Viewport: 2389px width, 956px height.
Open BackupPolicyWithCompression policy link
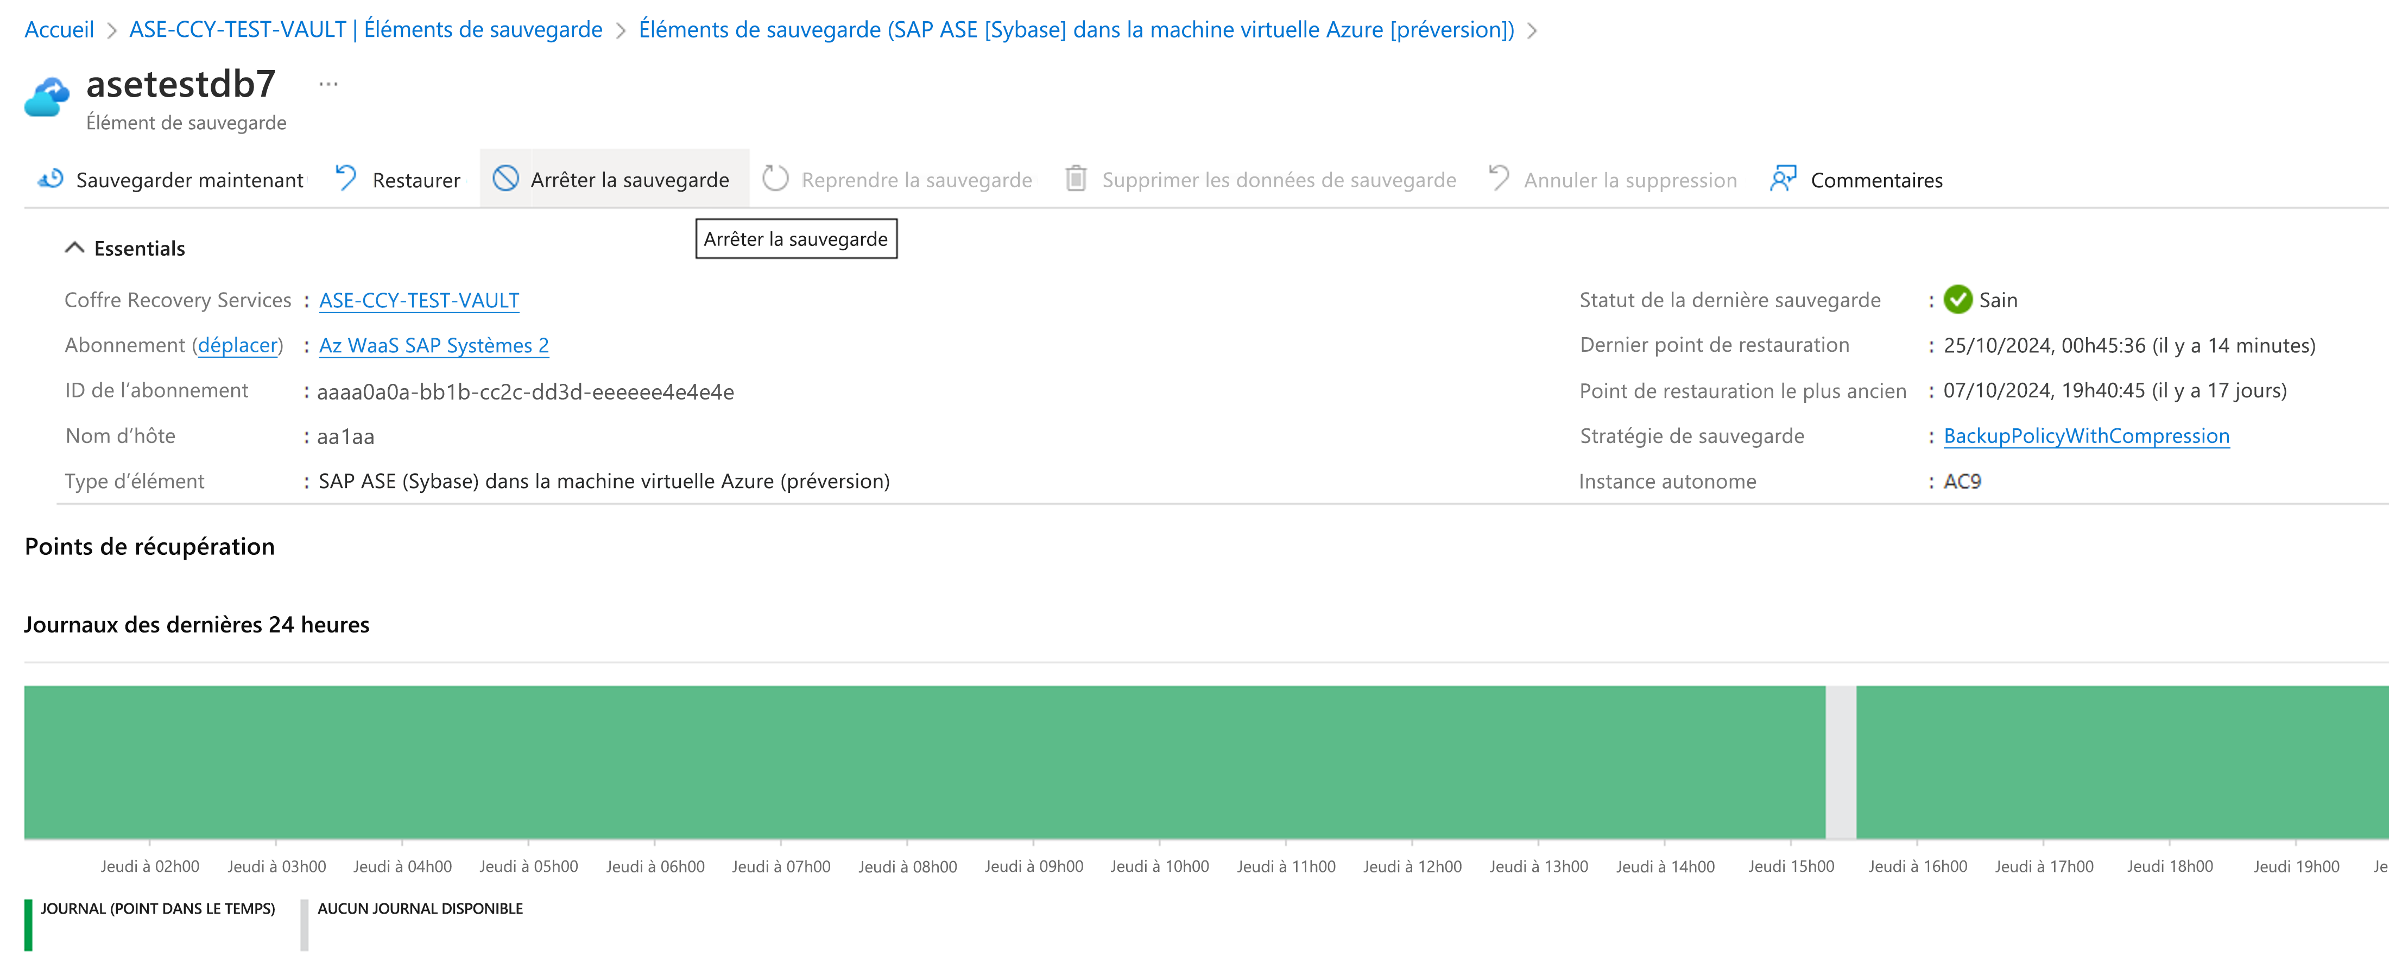pyautogui.click(x=2085, y=436)
